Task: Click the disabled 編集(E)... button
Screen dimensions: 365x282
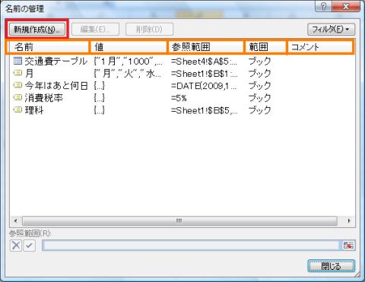Action: point(95,29)
